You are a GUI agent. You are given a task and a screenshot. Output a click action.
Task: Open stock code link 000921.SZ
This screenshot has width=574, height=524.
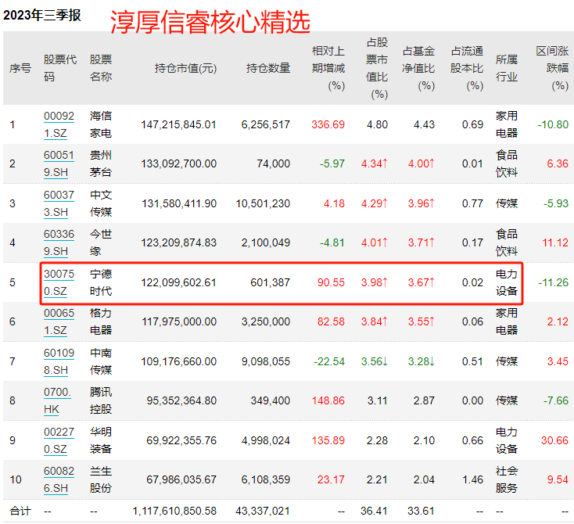click(x=59, y=124)
